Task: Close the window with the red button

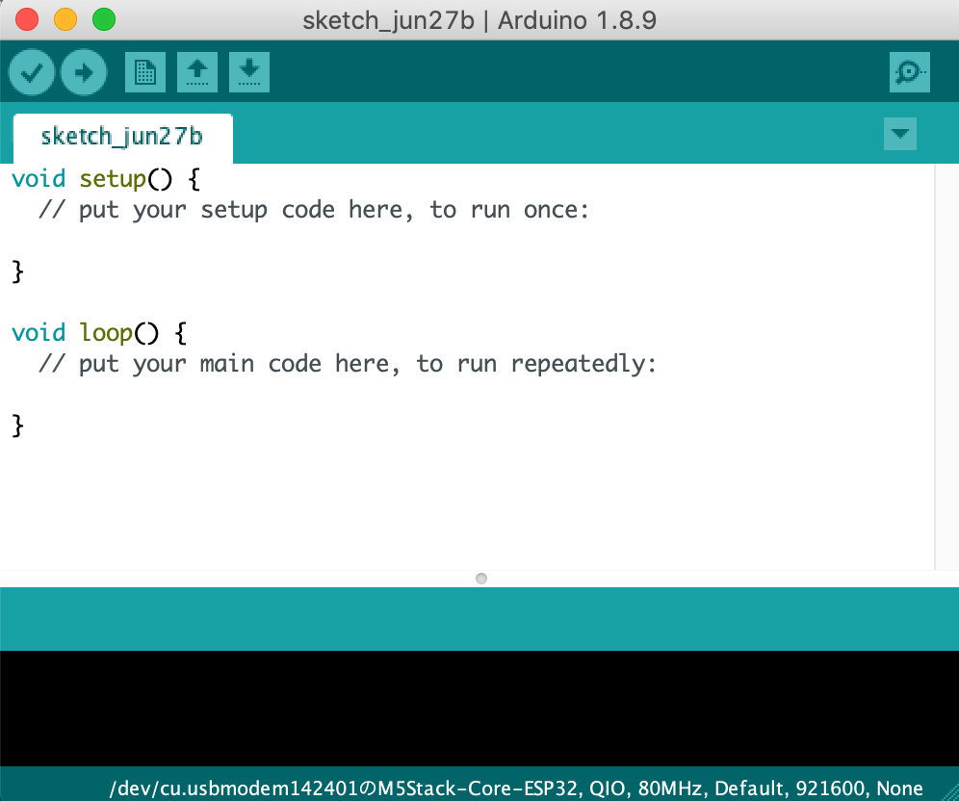Action: [x=27, y=19]
